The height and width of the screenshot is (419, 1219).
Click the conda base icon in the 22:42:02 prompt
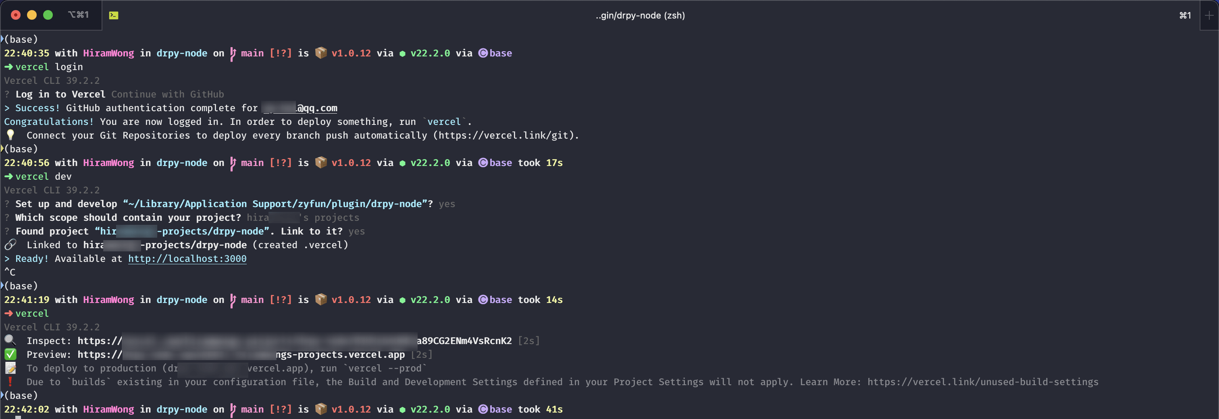point(483,409)
